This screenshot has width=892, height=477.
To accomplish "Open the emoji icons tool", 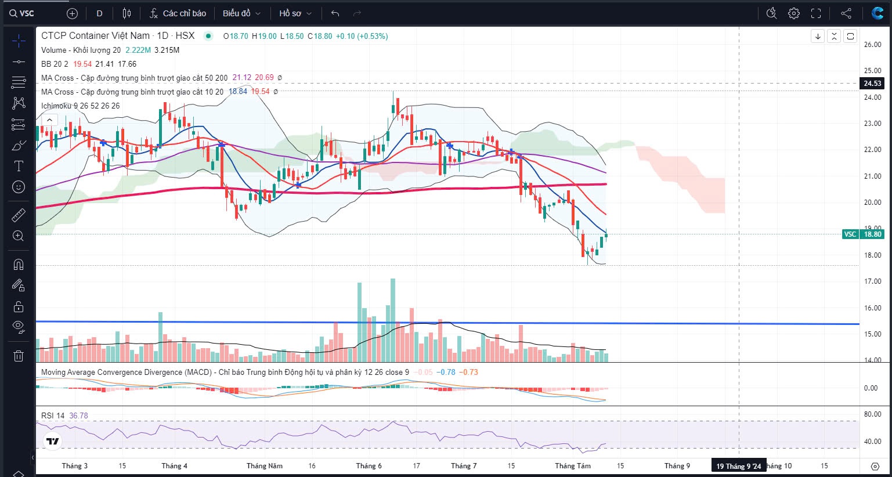I will point(19,187).
